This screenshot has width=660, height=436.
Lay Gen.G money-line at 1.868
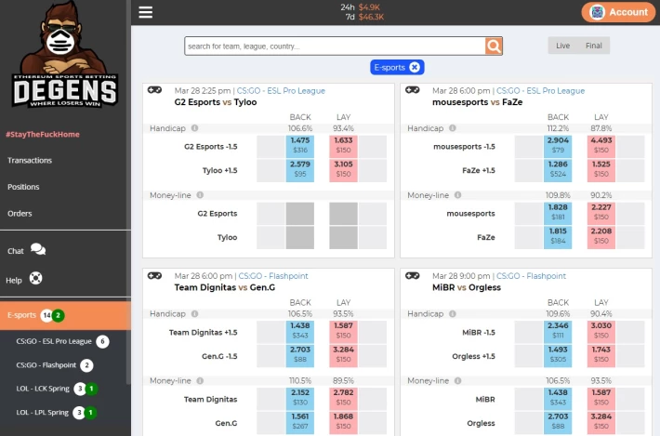(x=343, y=423)
